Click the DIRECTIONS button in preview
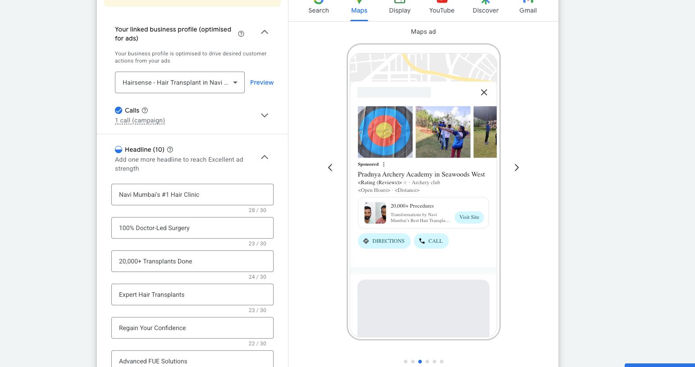 coord(384,241)
